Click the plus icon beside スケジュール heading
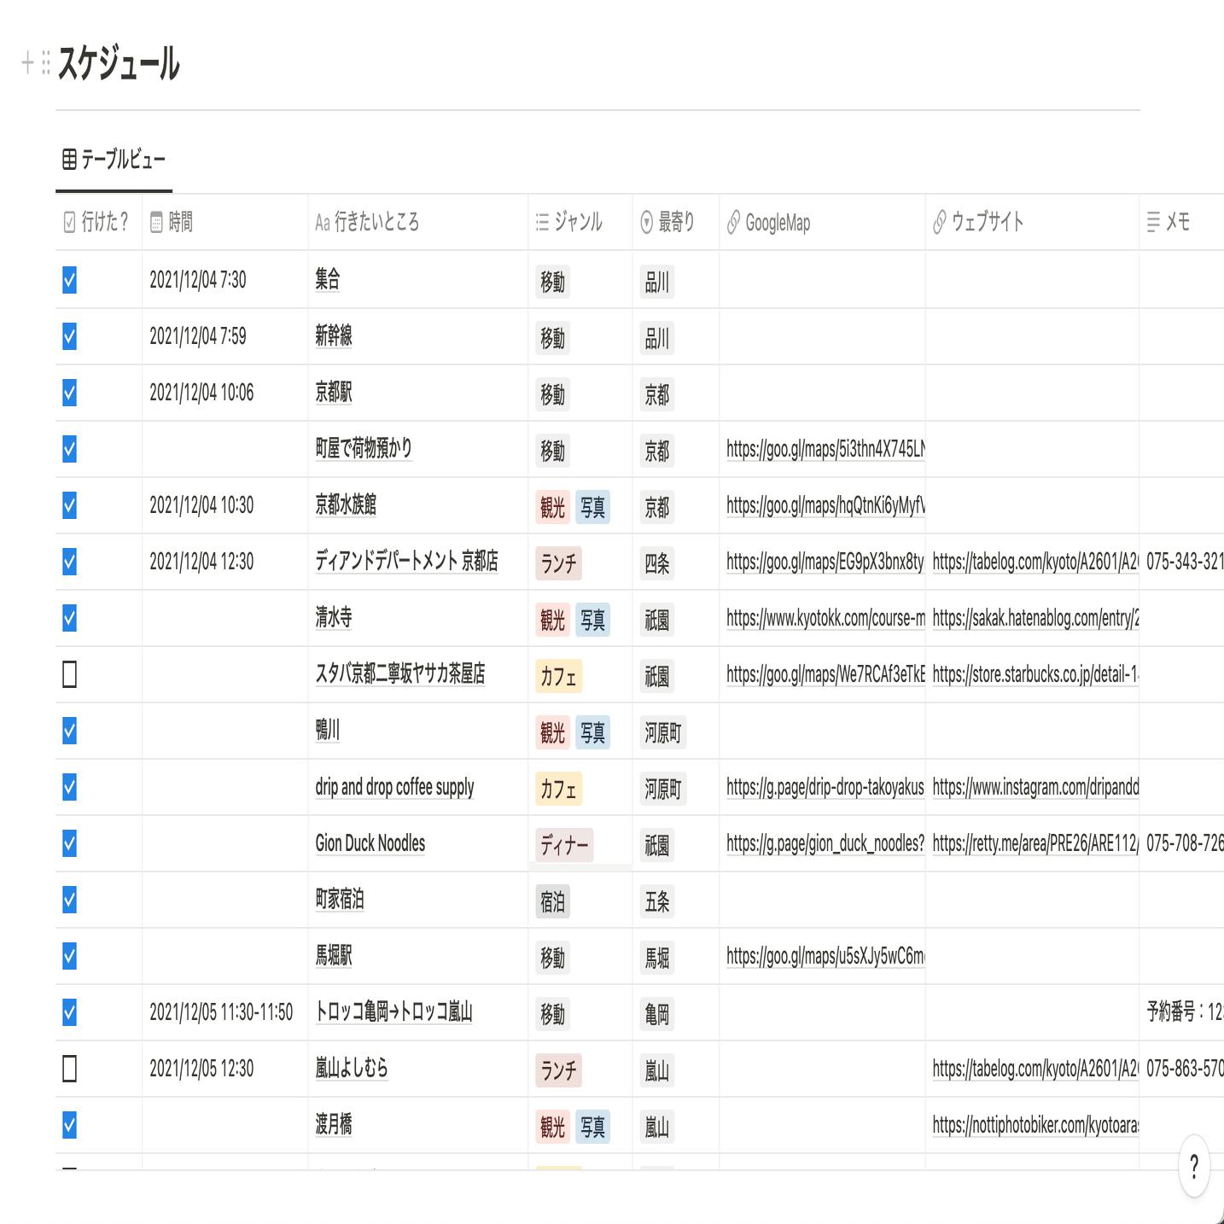 (27, 62)
